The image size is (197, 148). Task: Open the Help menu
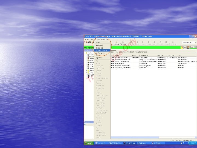[107, 39]
